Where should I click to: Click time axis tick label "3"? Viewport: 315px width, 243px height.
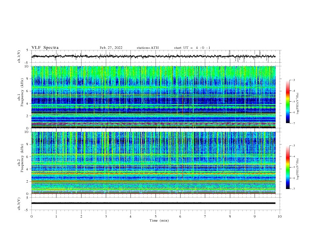pyautogui.click(x=106, y=216)
